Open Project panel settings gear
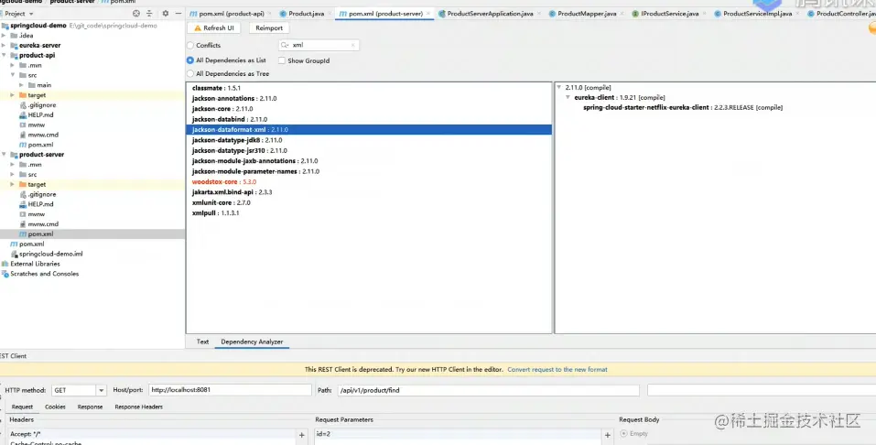The height and width of the screenshot is (445, 876). pyautogui.click(x=166, y=14)
